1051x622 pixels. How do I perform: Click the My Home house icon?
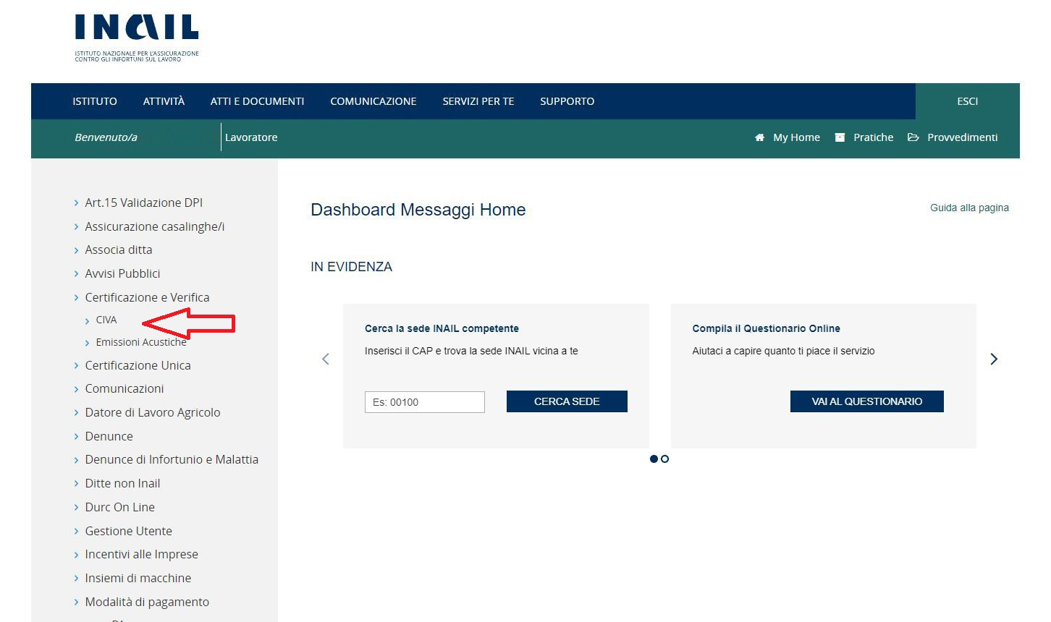click(x=759, y=137)
